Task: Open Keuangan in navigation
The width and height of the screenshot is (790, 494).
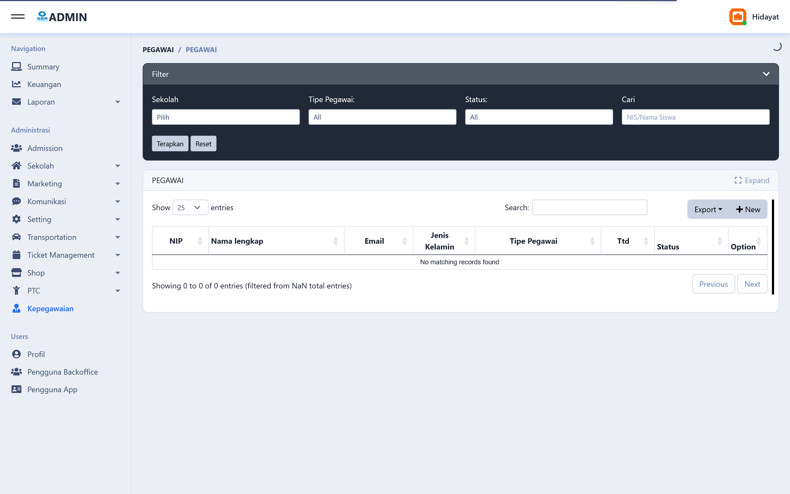Action: [x=44, y=84]
